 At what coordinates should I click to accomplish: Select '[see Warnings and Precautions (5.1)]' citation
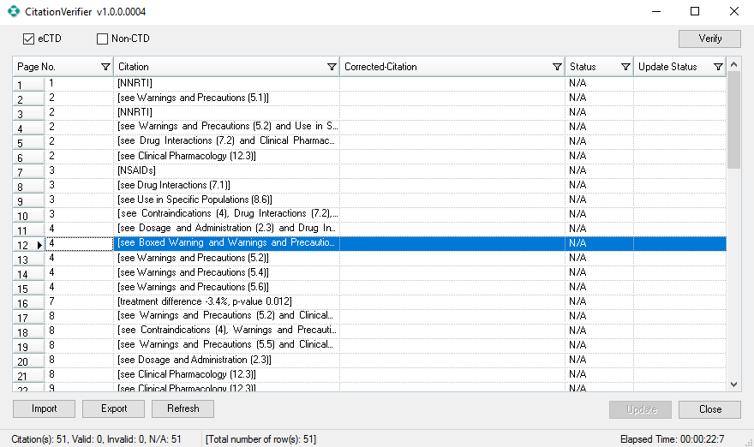tap(226, 98)
